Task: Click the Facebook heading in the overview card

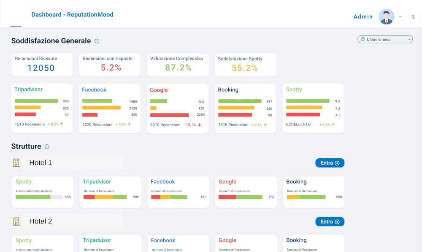Action: [94, 90]
